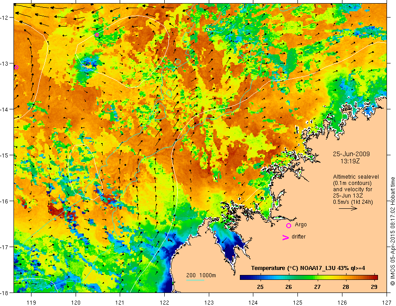Click the longitude axis label 125
Screen dimensions: 396x306
(298, 302)
